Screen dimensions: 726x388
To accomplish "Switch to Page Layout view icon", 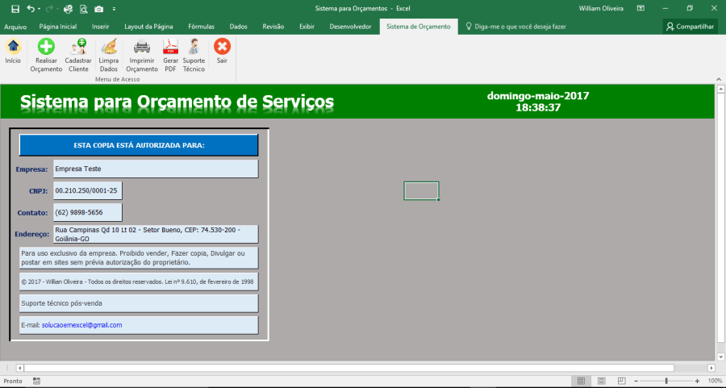I will tap(602, 381).
